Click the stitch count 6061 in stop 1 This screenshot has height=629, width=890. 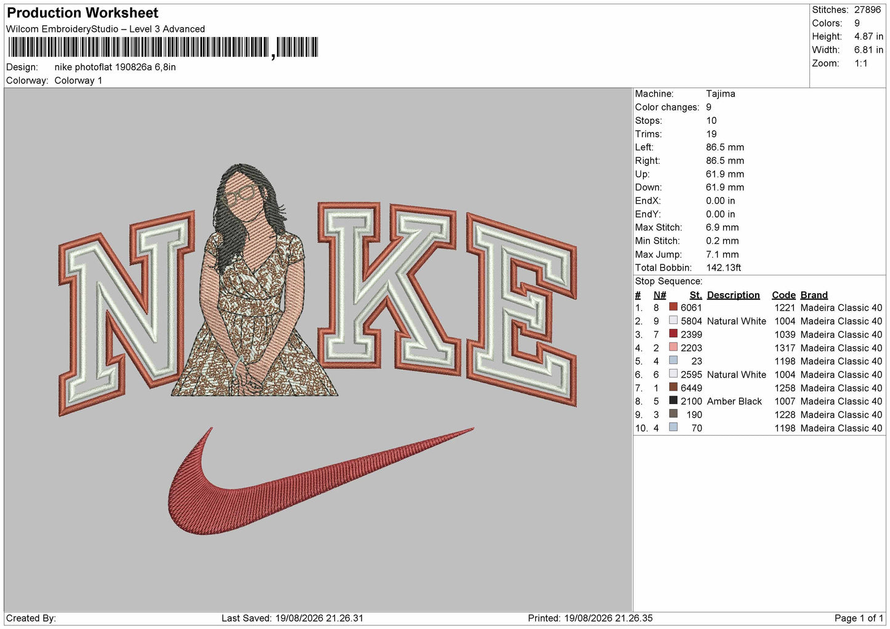[x=691, y=308]
